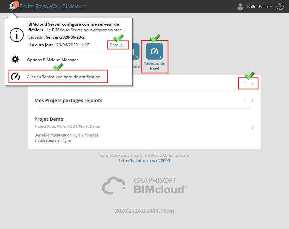This screenshot has width=289, height=229.
Task: Open the http://balint-reka-wx:22000 link
Action: (x=144, y=161)
